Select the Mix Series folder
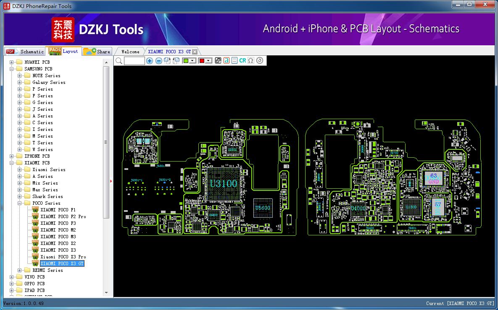The image size is (498, 310). point(45,183)
